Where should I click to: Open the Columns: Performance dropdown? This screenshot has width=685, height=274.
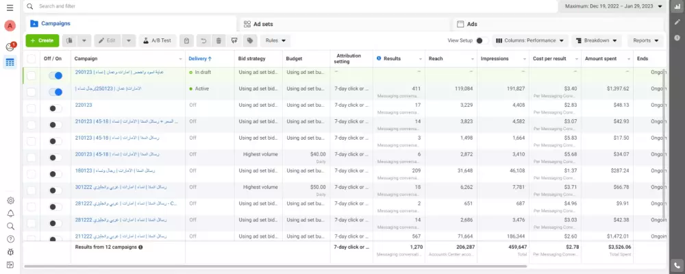pyautogui.click(x=531, y=40)
